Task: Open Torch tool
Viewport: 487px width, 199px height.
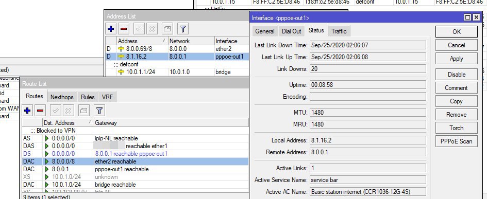Action: click(457, 128)
